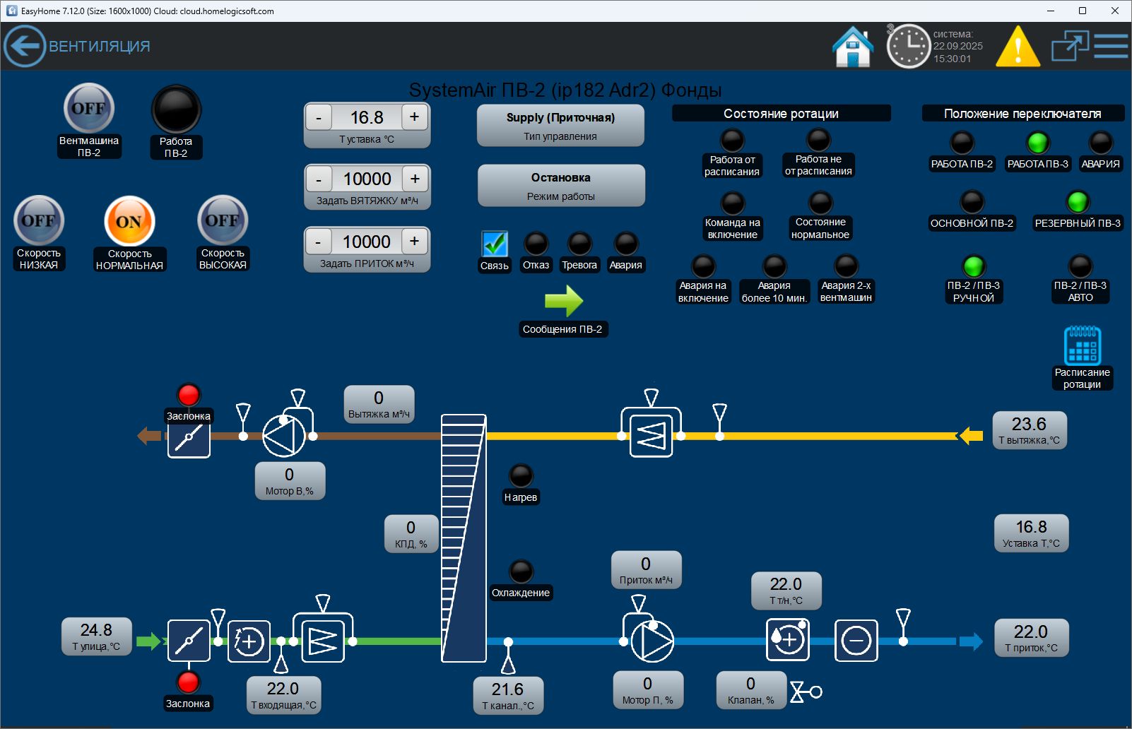
Task: Open Supply (Приточная) control type selector
Action: point(560,125)
